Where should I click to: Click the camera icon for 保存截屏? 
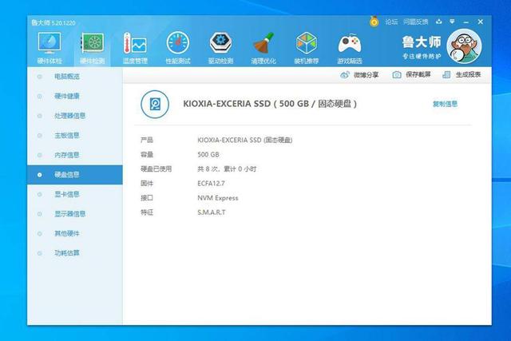pyautogui.click(x=397, y=74)
